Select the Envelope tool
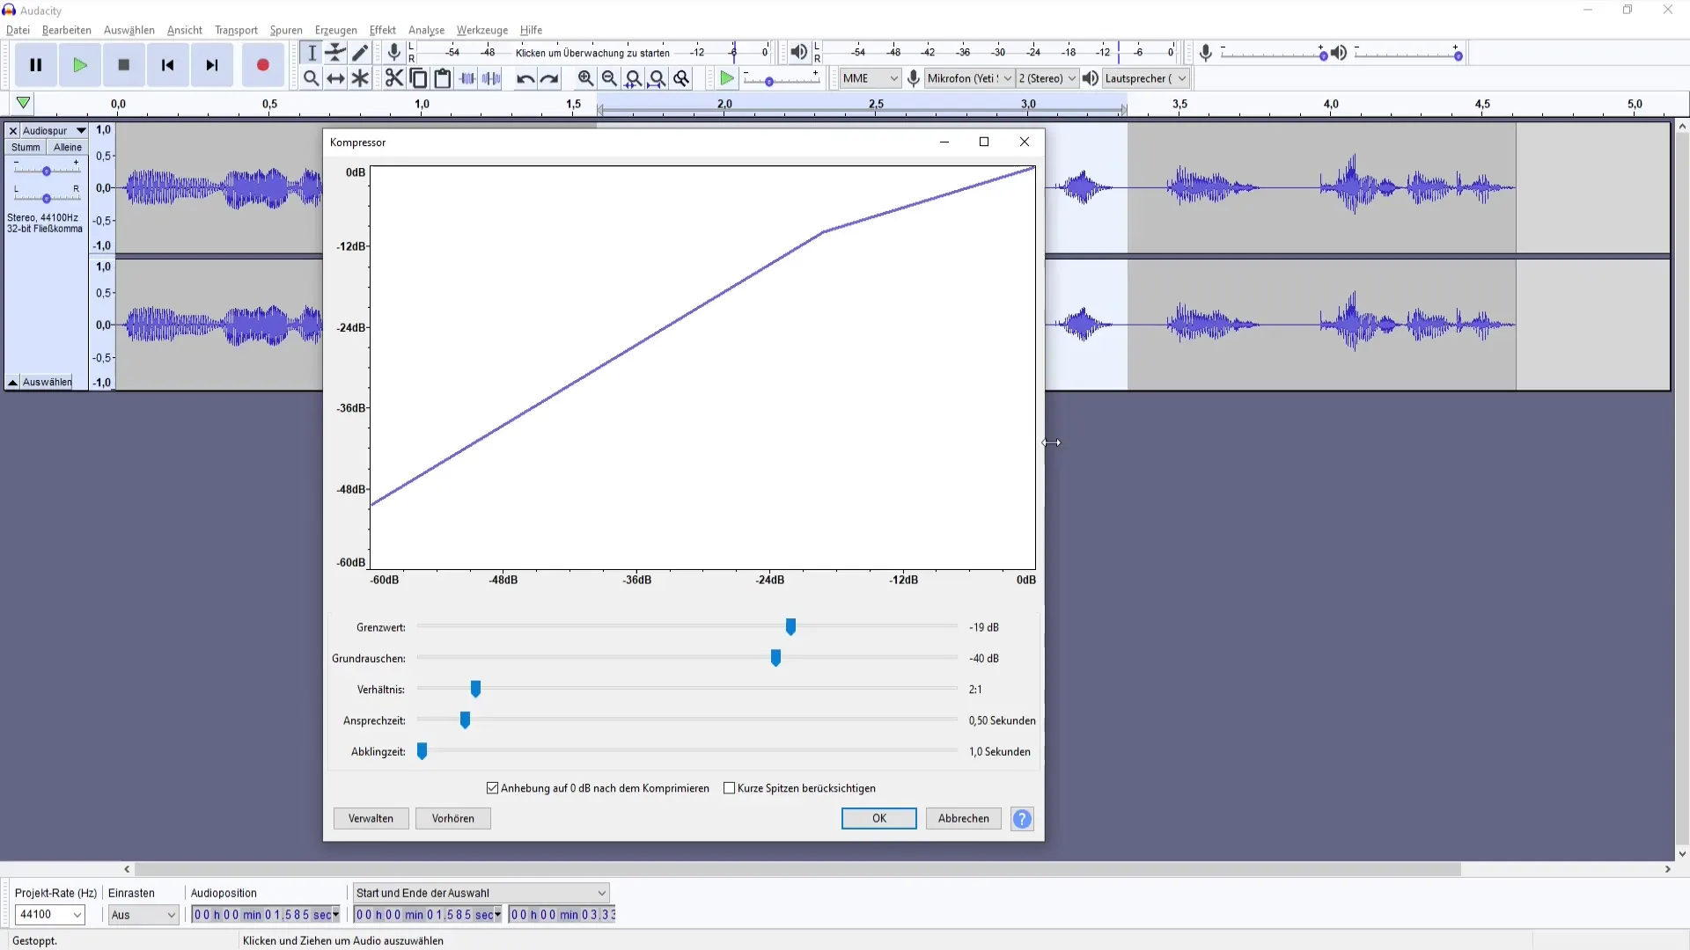 (335, 53)
